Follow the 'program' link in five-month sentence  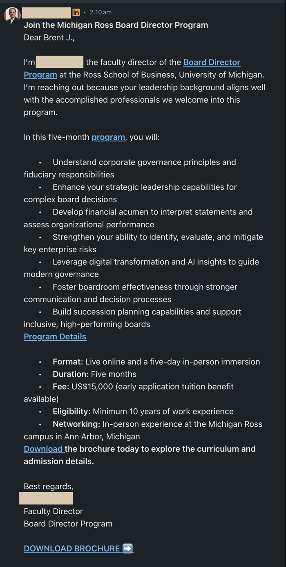108,137
